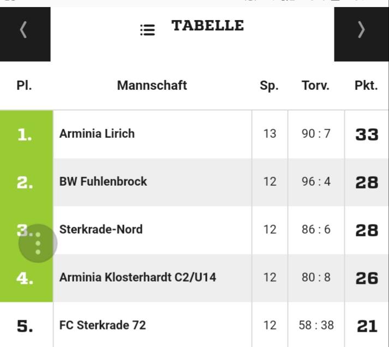Image resolution: width=389 pixels, height=347 pixels.
Task: Open BW Fuhlenbrock team page
Action: click(103, 181)
